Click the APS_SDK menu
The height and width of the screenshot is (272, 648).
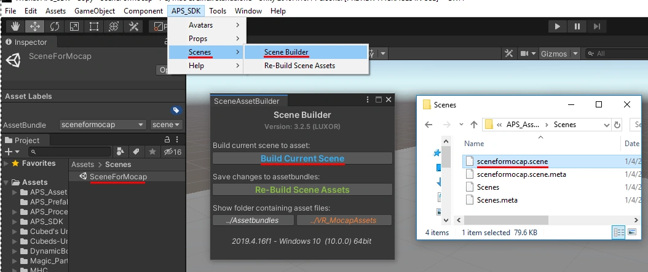click(x=186, y=10)
